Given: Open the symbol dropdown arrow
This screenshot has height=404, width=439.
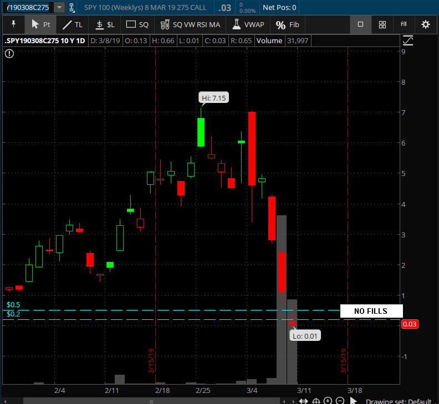Looking at the screenshot, I should [59, 8].
